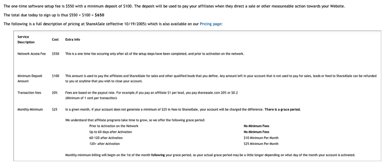Image resolution: width=392 pixels, height=164 pixels.
Task: Click the 20% transaction fee value
Action: point(55,92)
